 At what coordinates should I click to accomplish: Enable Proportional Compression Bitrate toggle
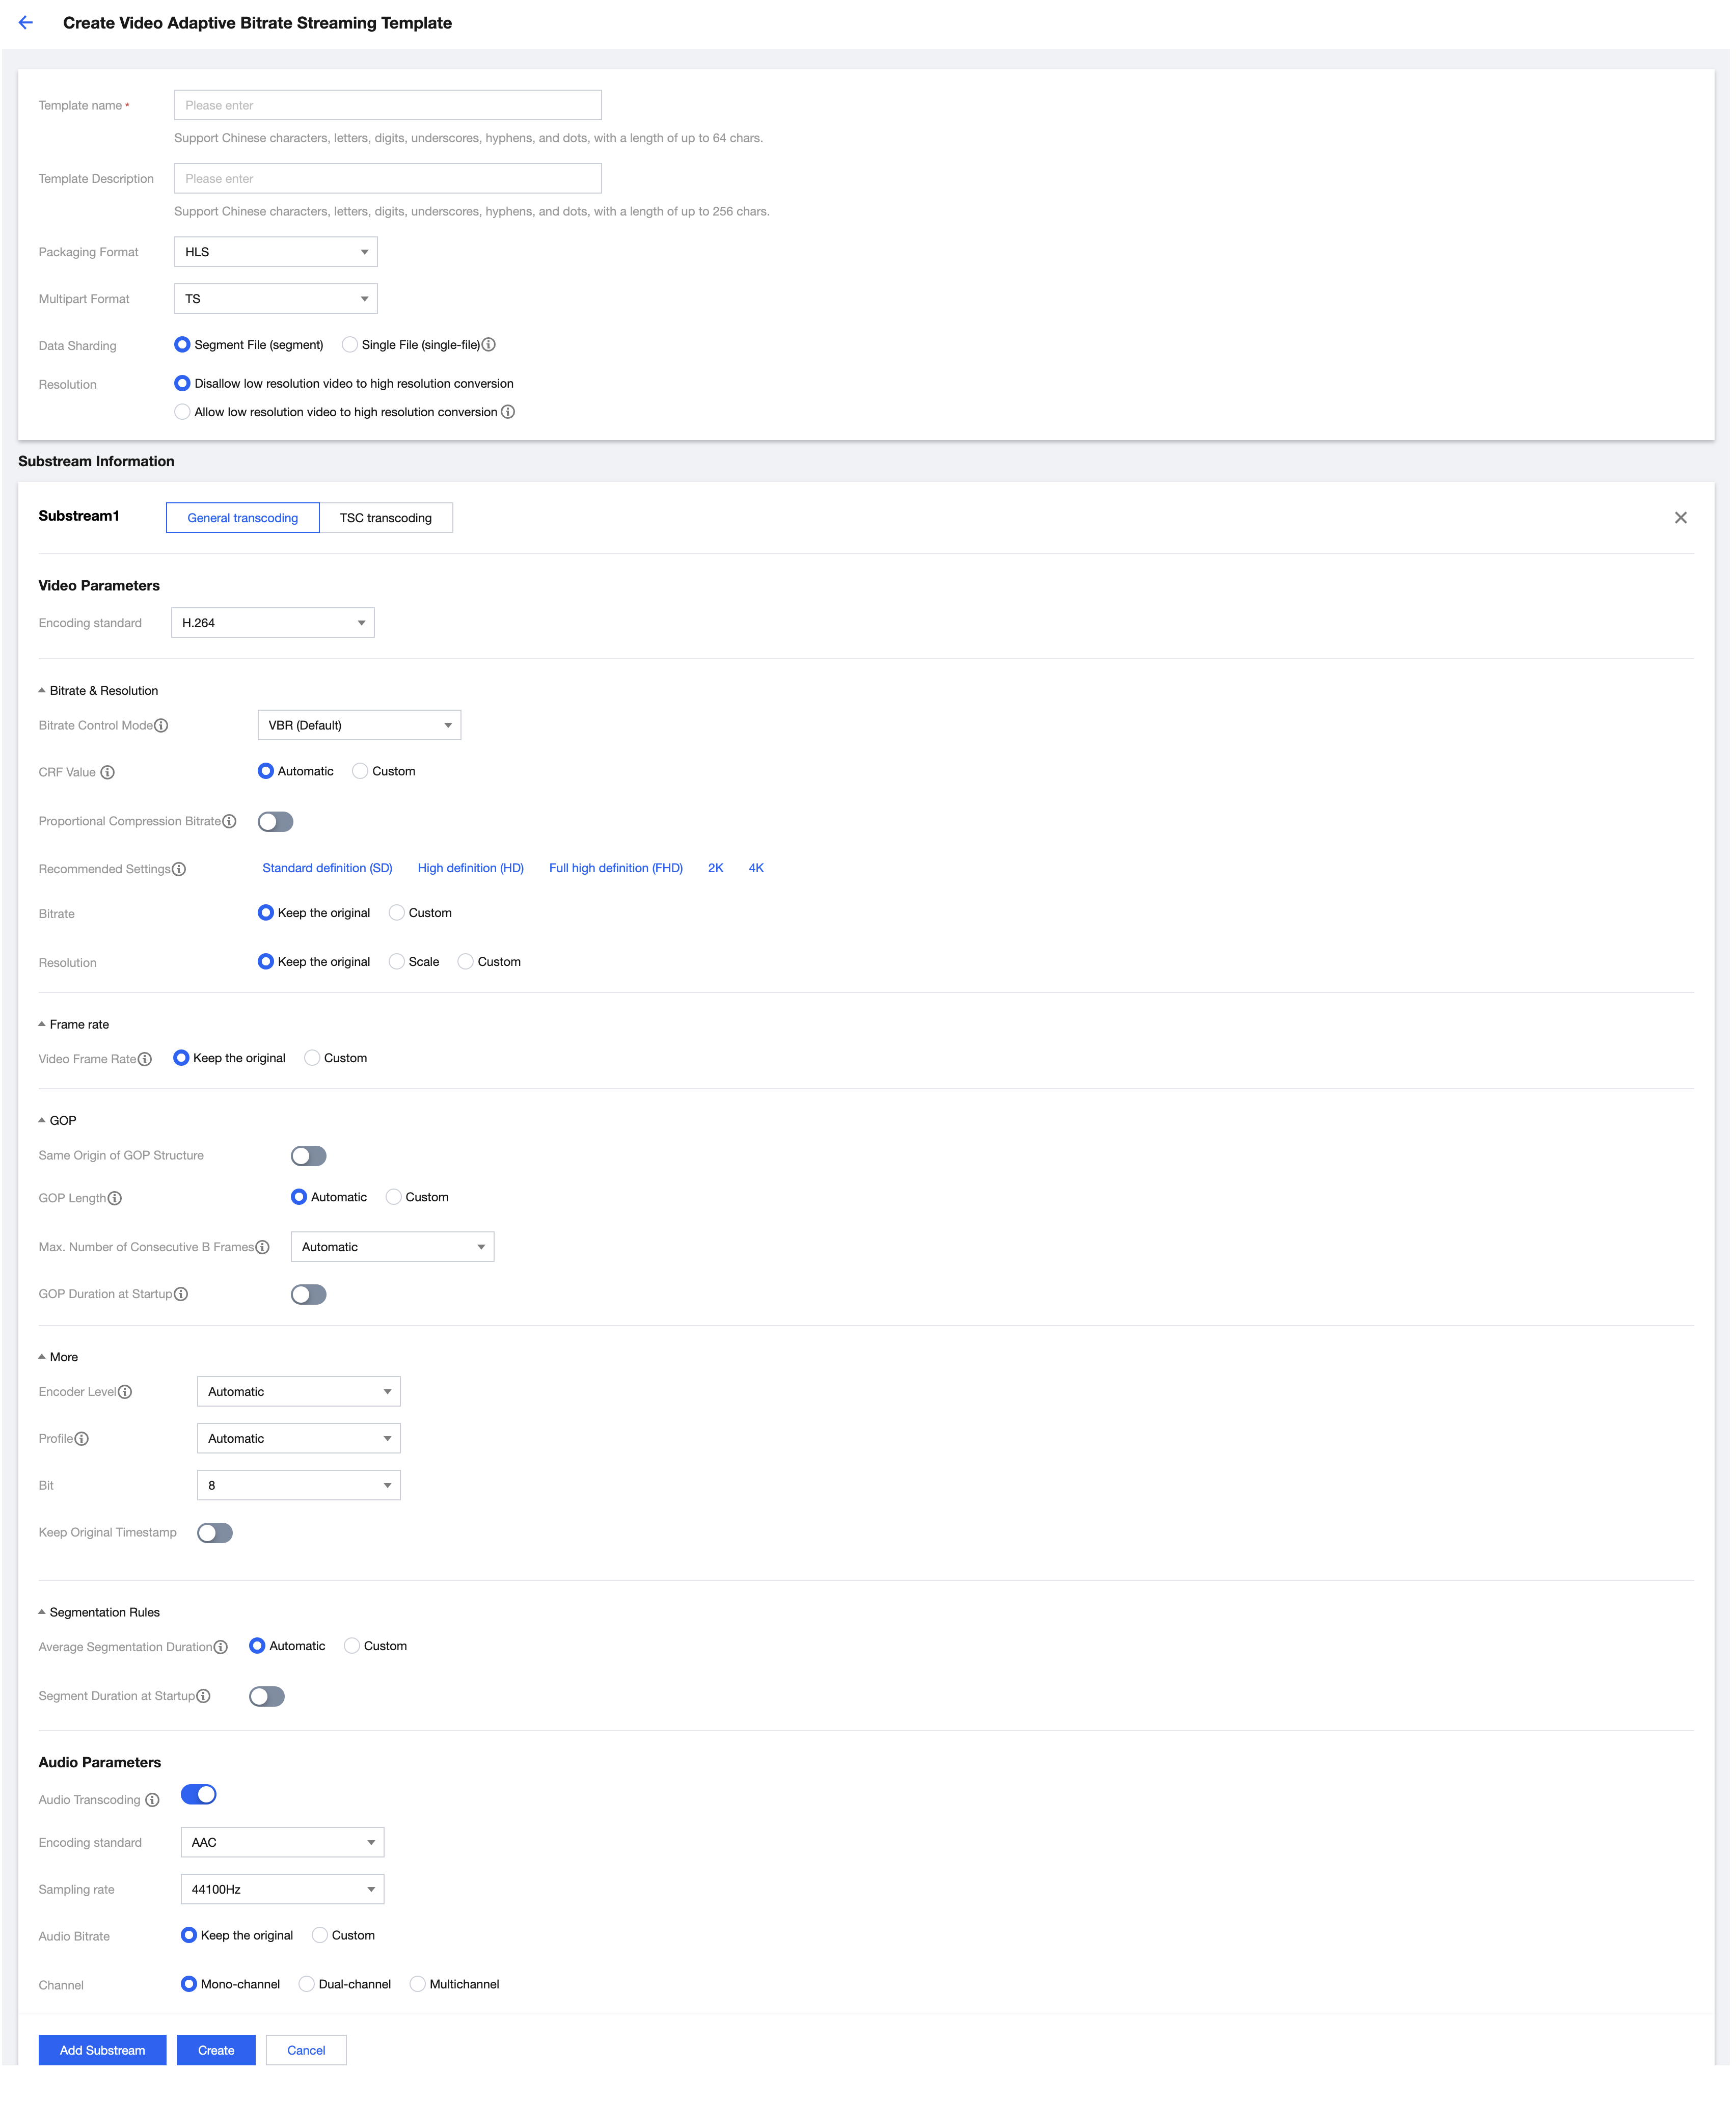275,822
